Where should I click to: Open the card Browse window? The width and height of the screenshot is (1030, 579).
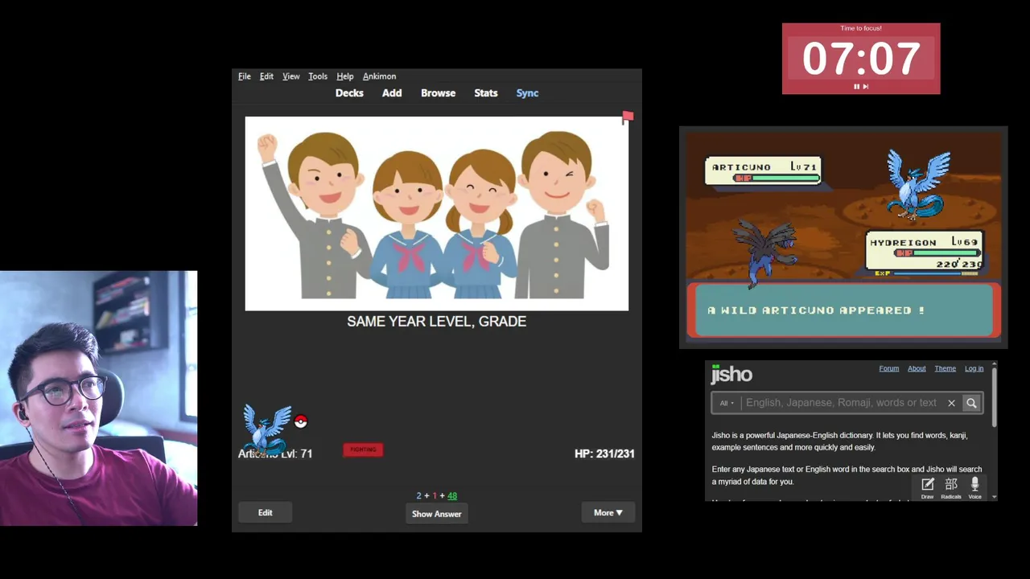tap(438, 93)
